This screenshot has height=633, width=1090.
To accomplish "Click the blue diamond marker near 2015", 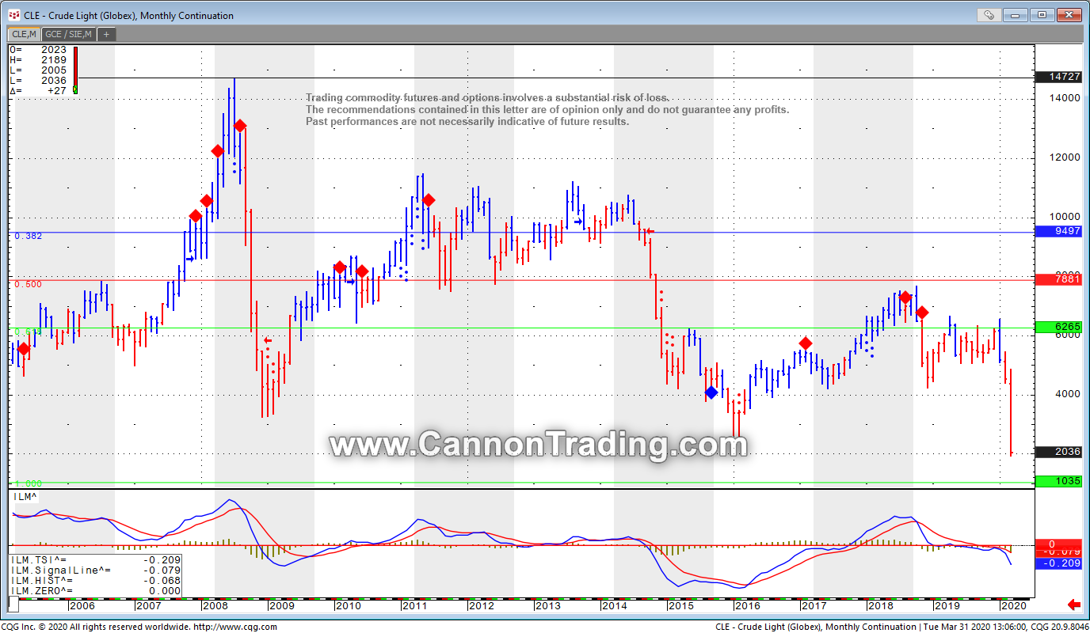I will coord(711,392).
